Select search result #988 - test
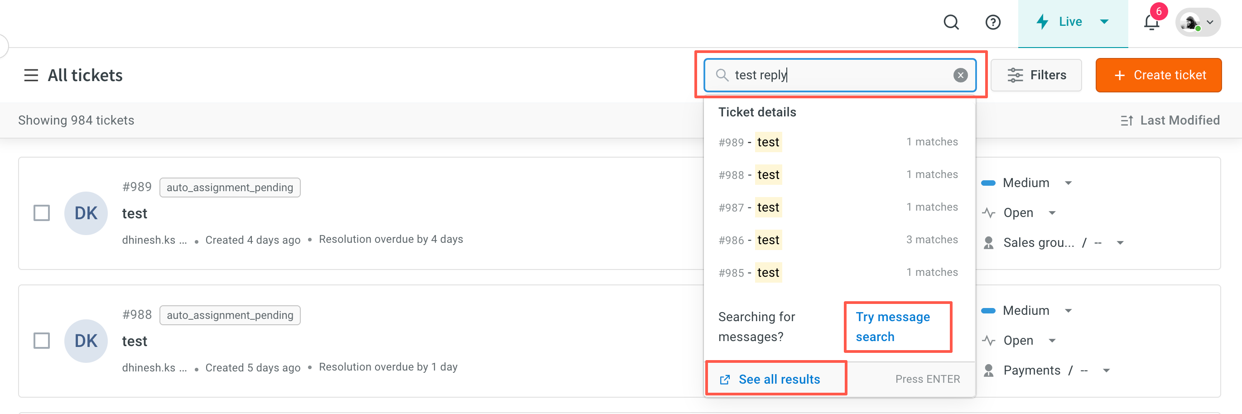The image size is (1242, 414). pos(839,174)
